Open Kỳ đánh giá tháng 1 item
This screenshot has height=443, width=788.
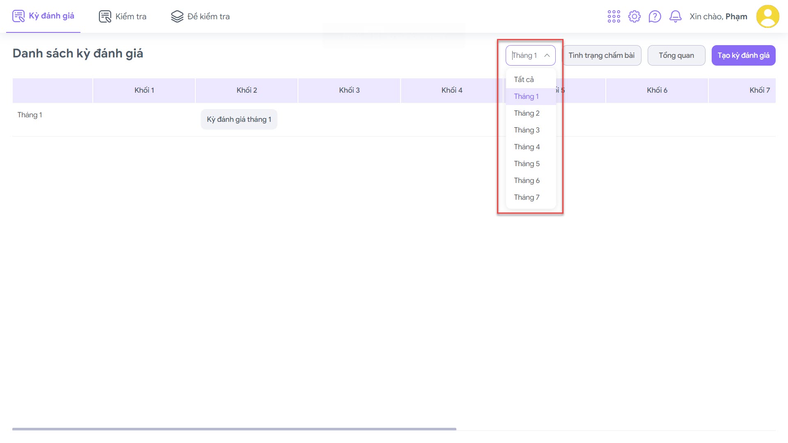click(x=239, y=119)
